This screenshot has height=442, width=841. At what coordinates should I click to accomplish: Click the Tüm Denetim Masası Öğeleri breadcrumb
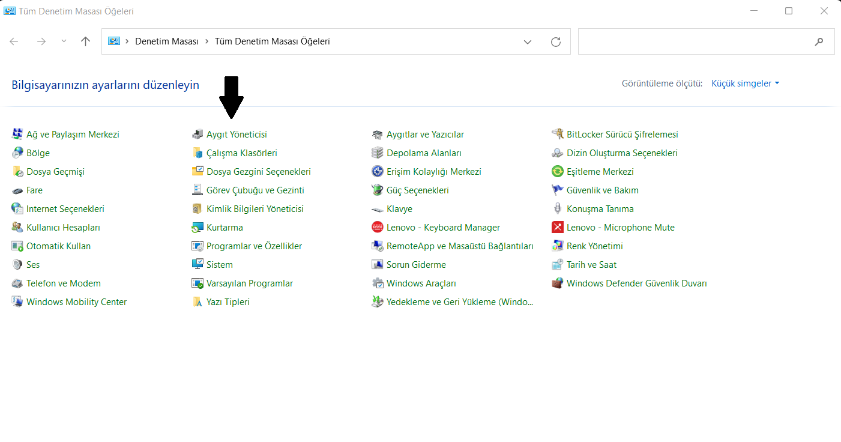(273, 41)
